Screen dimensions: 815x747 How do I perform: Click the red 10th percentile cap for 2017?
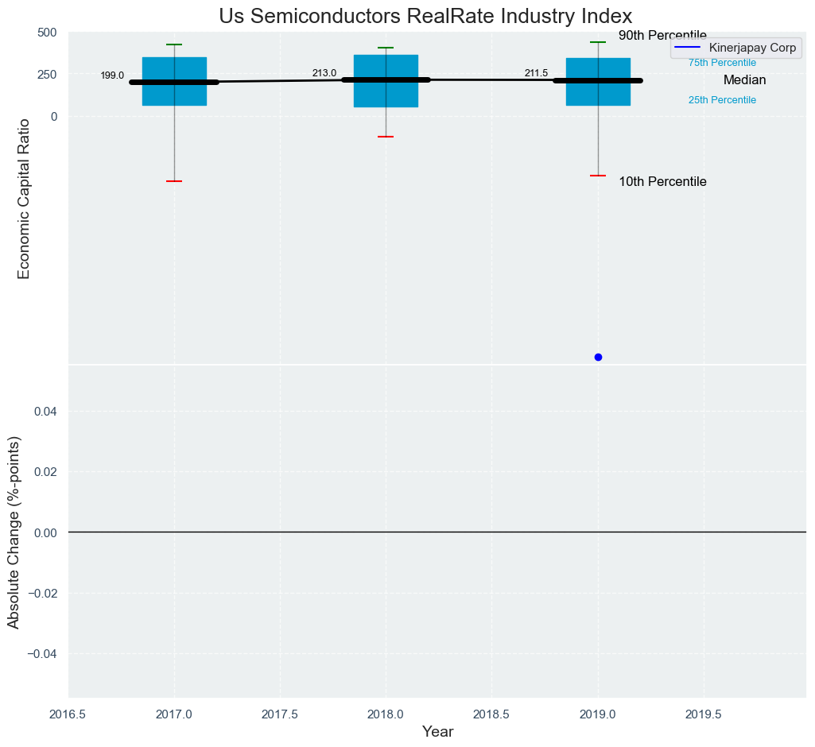coord(174,181)
